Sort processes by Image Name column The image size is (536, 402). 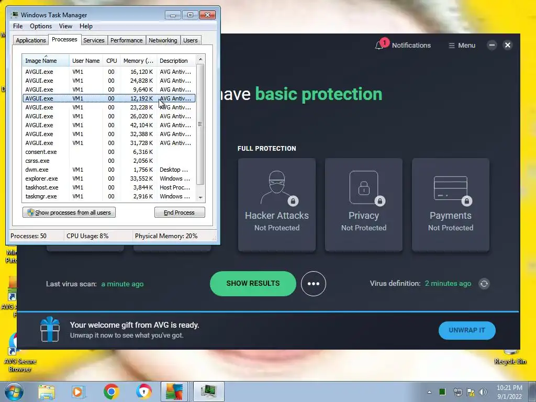click(x=46, y=61)
